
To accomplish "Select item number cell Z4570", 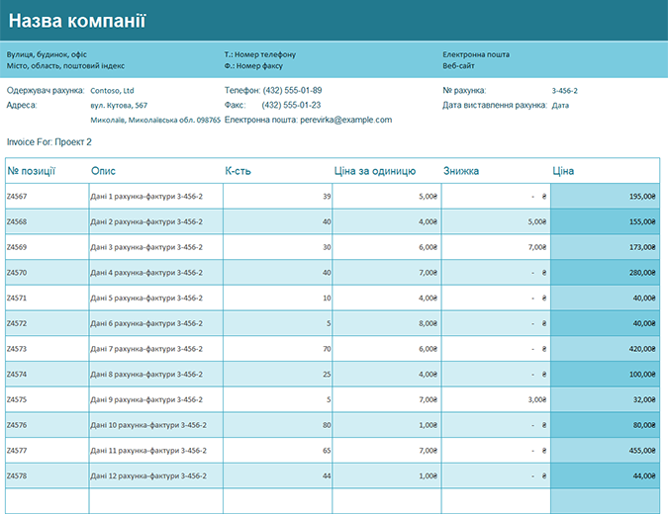I will [47, 272].
